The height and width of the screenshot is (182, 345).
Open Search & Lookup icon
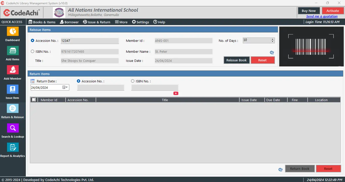pos(13,128)
